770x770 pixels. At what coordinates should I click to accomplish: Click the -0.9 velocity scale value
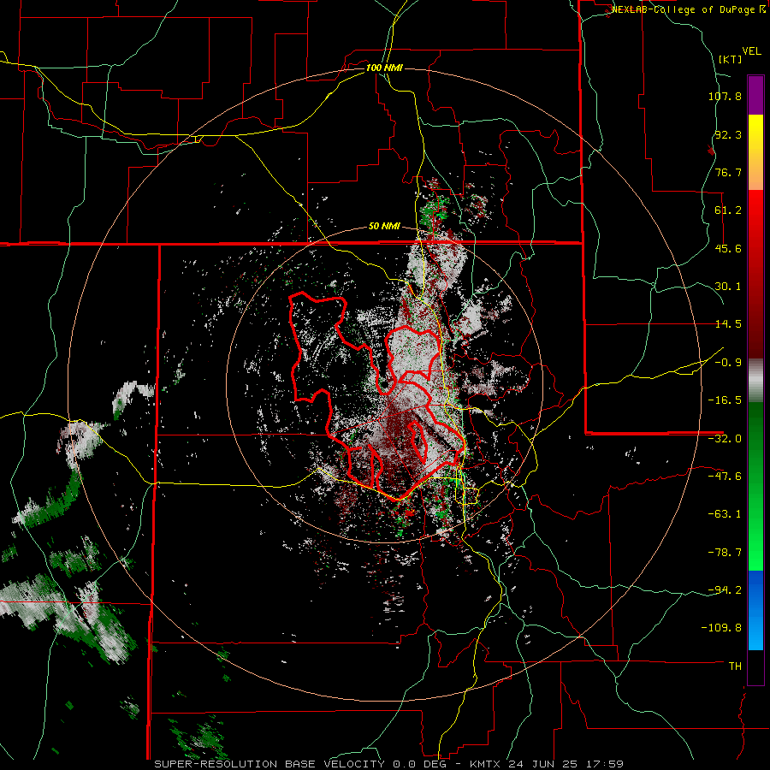728,363
